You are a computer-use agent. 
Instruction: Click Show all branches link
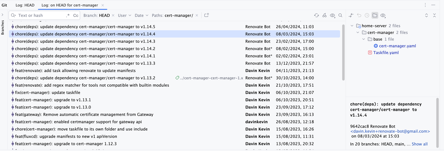[420, 144]
